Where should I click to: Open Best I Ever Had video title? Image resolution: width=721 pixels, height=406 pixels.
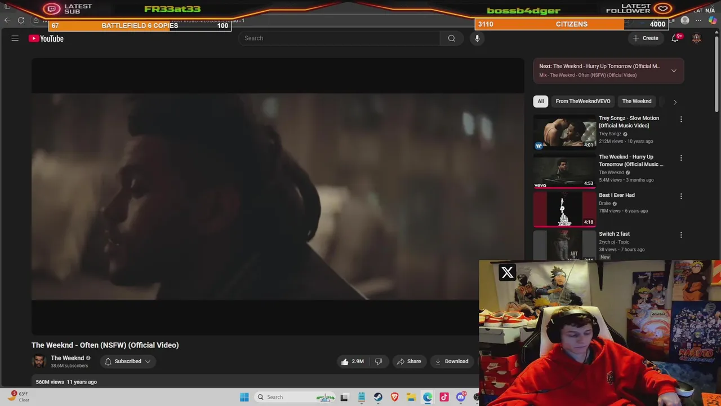617,195
